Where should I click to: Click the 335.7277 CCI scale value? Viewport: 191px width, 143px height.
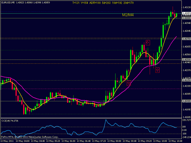[187, 120]
